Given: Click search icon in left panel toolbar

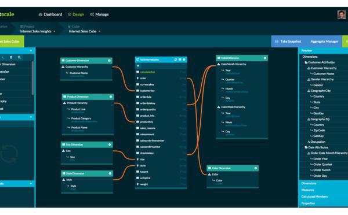Looking at the screenshot, I should pos(19,57).
